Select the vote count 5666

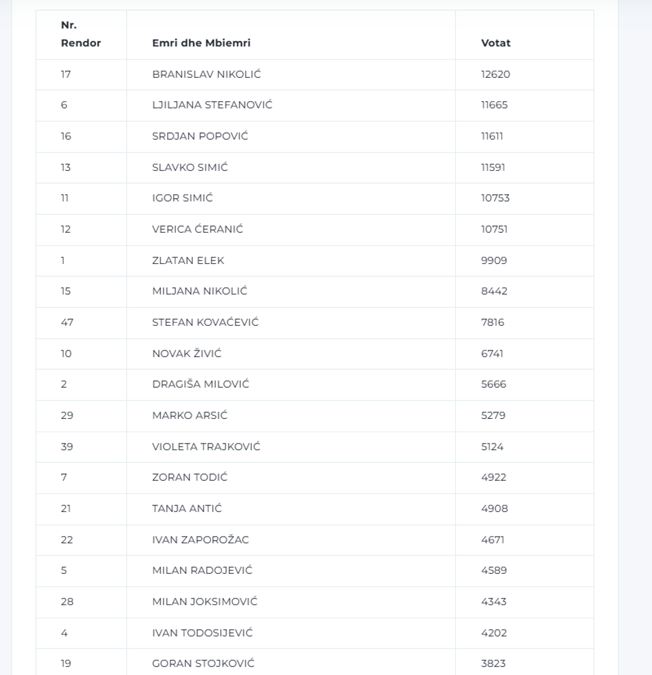[495, 384]
